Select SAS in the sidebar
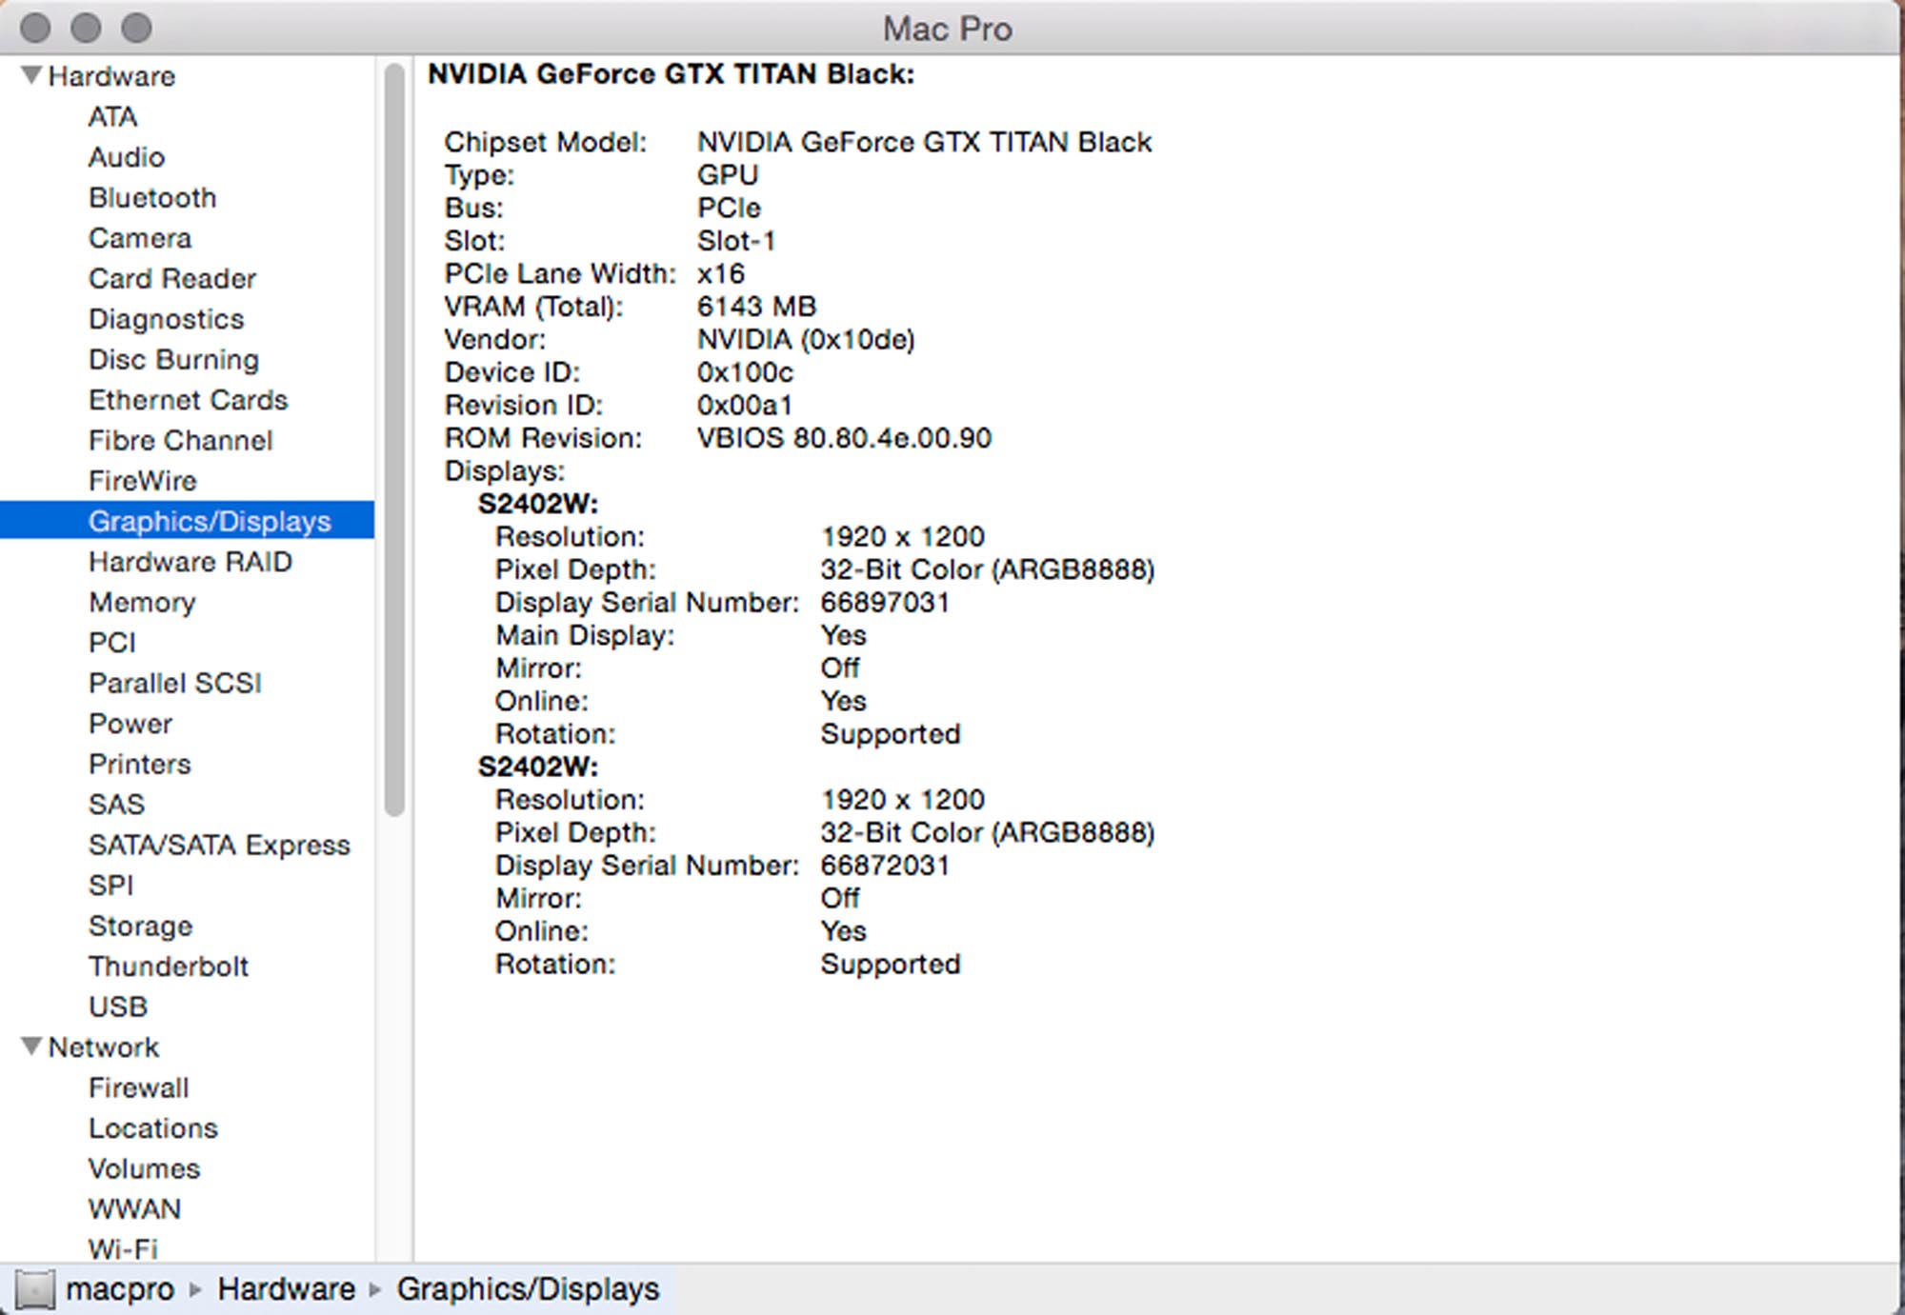The width and height of the screenshot is (1905, 1315). [116, 805]
